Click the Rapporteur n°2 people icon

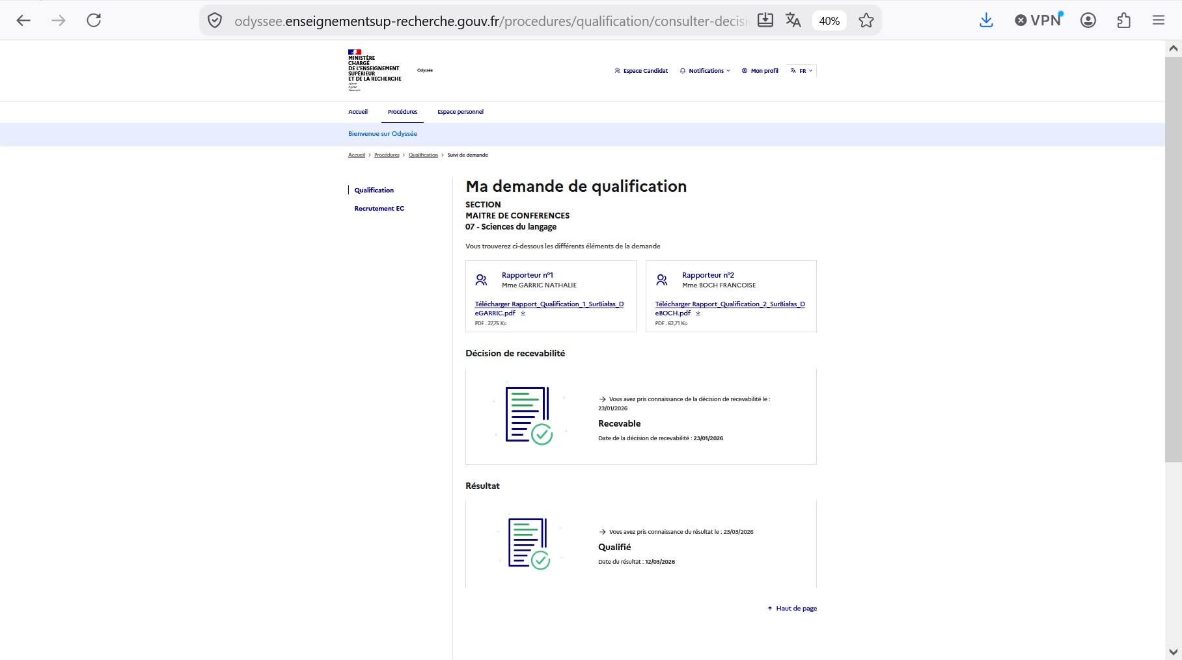tap(661, 280)
